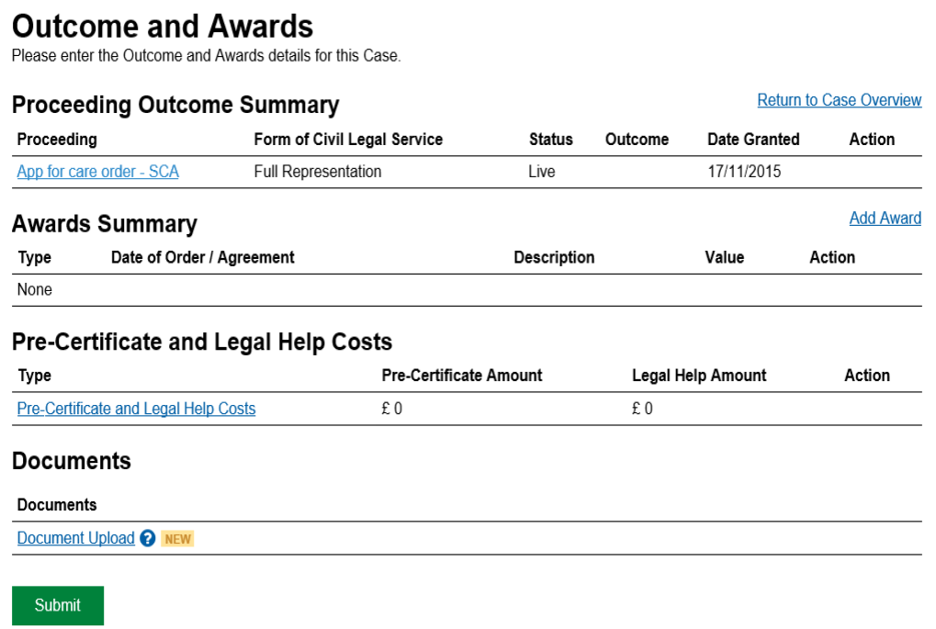Select the Full Representation cell

[x=317, y=172]
